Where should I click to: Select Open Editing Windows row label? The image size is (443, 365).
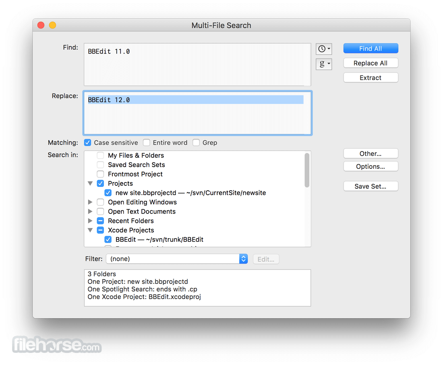tap(143, 202)
